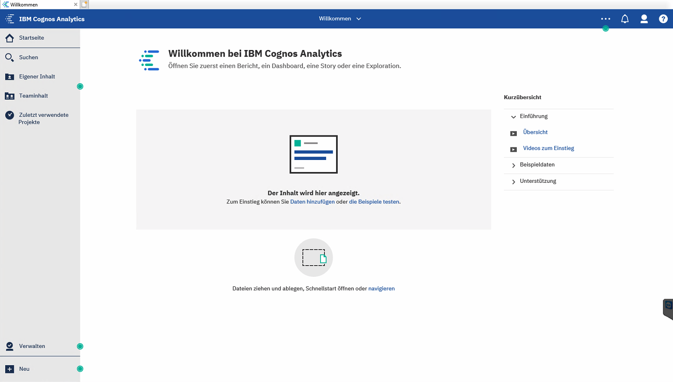Open the notifications bell icon
Image resolution: width=673 pixels, height=382 pixels.
pos(625,19)
